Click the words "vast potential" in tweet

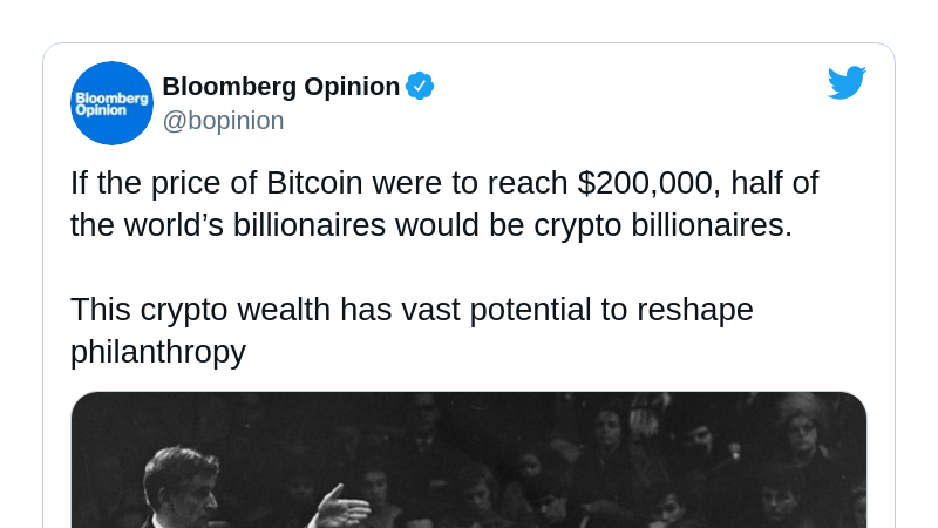(x=497, y=309)
